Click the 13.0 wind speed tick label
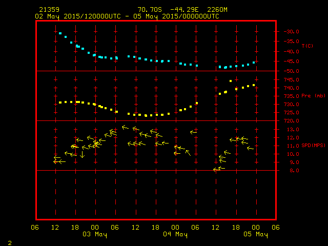Screen dimensions: 328x246 point(293,130)
